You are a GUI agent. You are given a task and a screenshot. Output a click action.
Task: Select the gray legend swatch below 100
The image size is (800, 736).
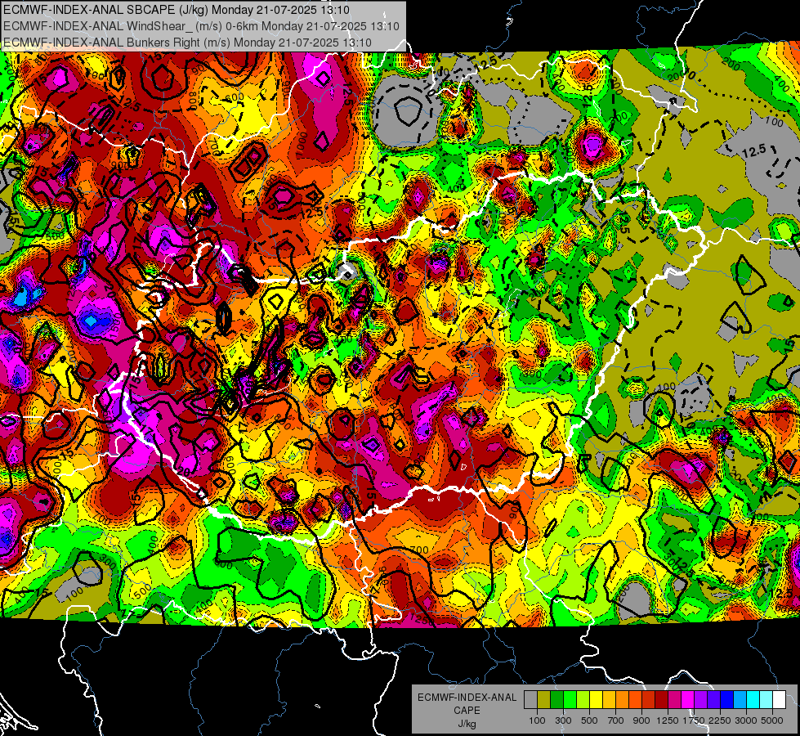tap(530, 700)
